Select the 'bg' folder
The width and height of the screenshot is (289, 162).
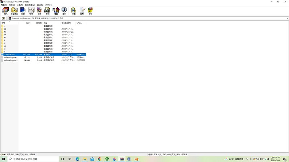[x=43, y=29]
